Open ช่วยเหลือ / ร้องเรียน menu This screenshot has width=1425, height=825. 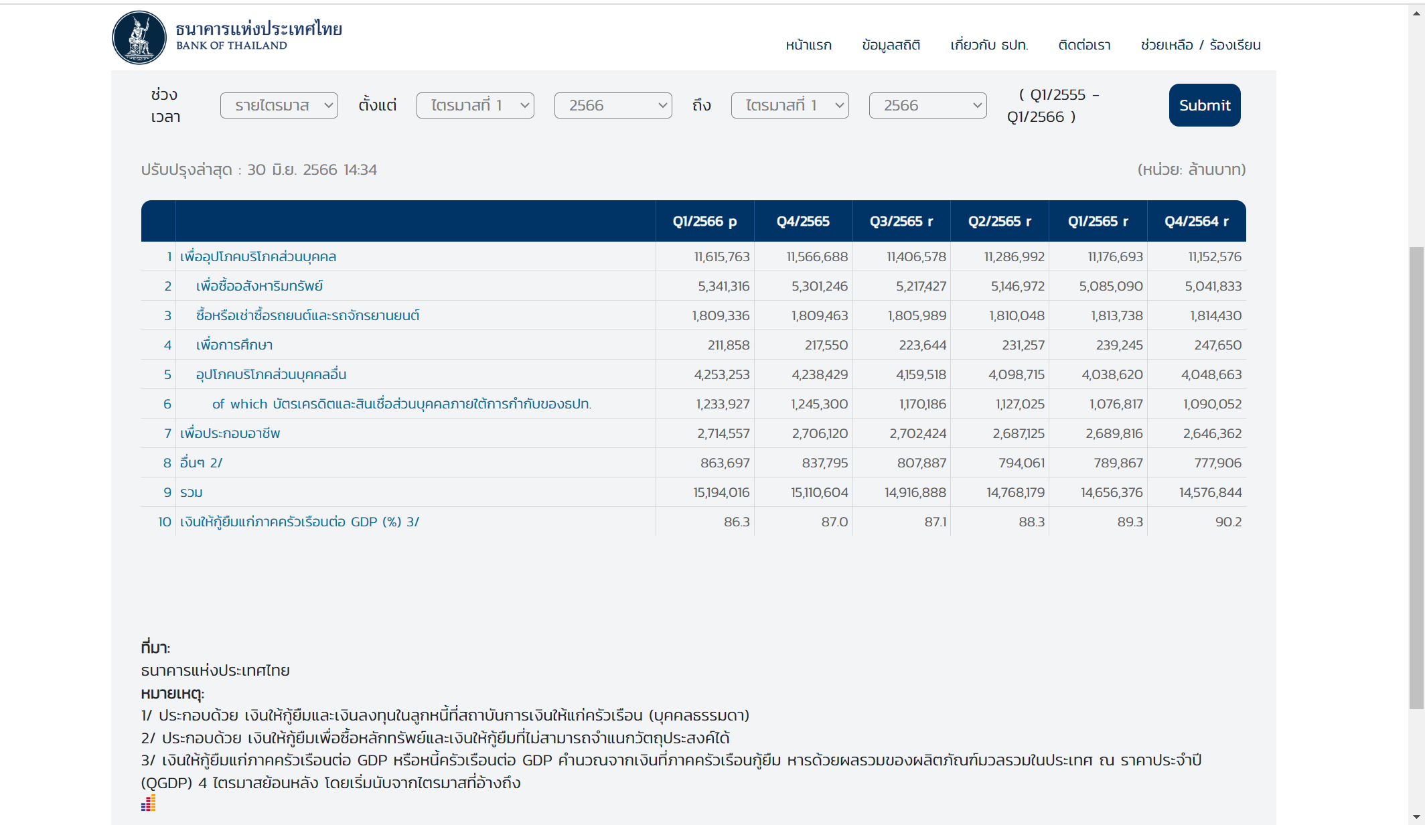[1200, 45]
